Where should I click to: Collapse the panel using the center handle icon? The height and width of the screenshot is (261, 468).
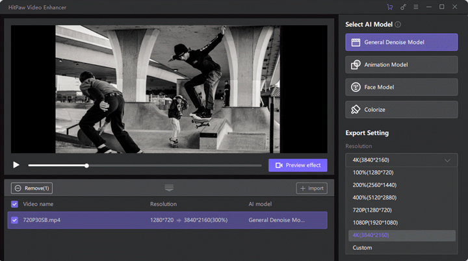tap(169, 188)
